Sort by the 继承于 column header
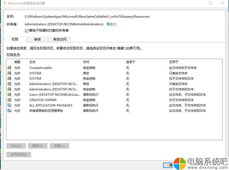 (146, 62)
